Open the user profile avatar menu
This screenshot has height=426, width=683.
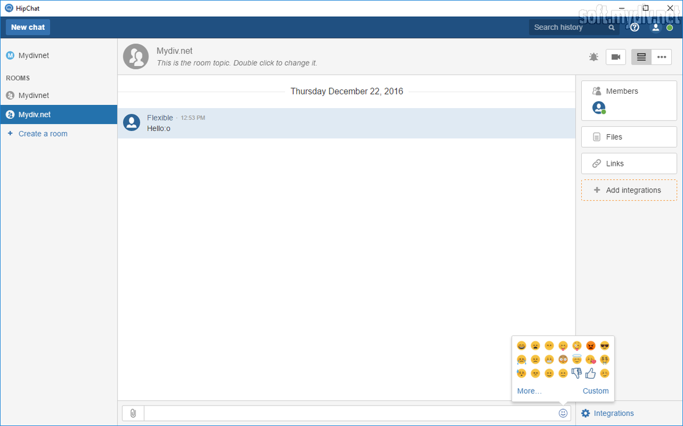[656, 27]
